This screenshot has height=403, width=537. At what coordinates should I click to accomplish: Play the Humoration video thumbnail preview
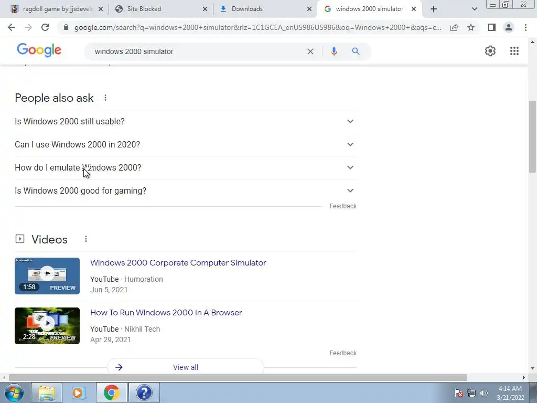(x=47, y=276)
